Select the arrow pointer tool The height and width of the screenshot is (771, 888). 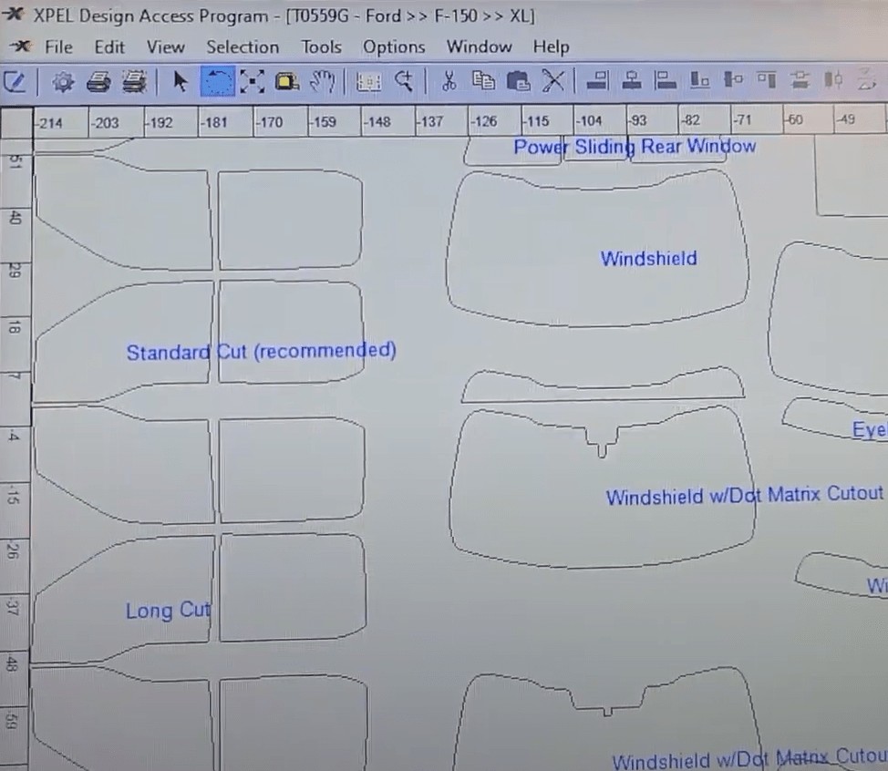pos(181,82)
